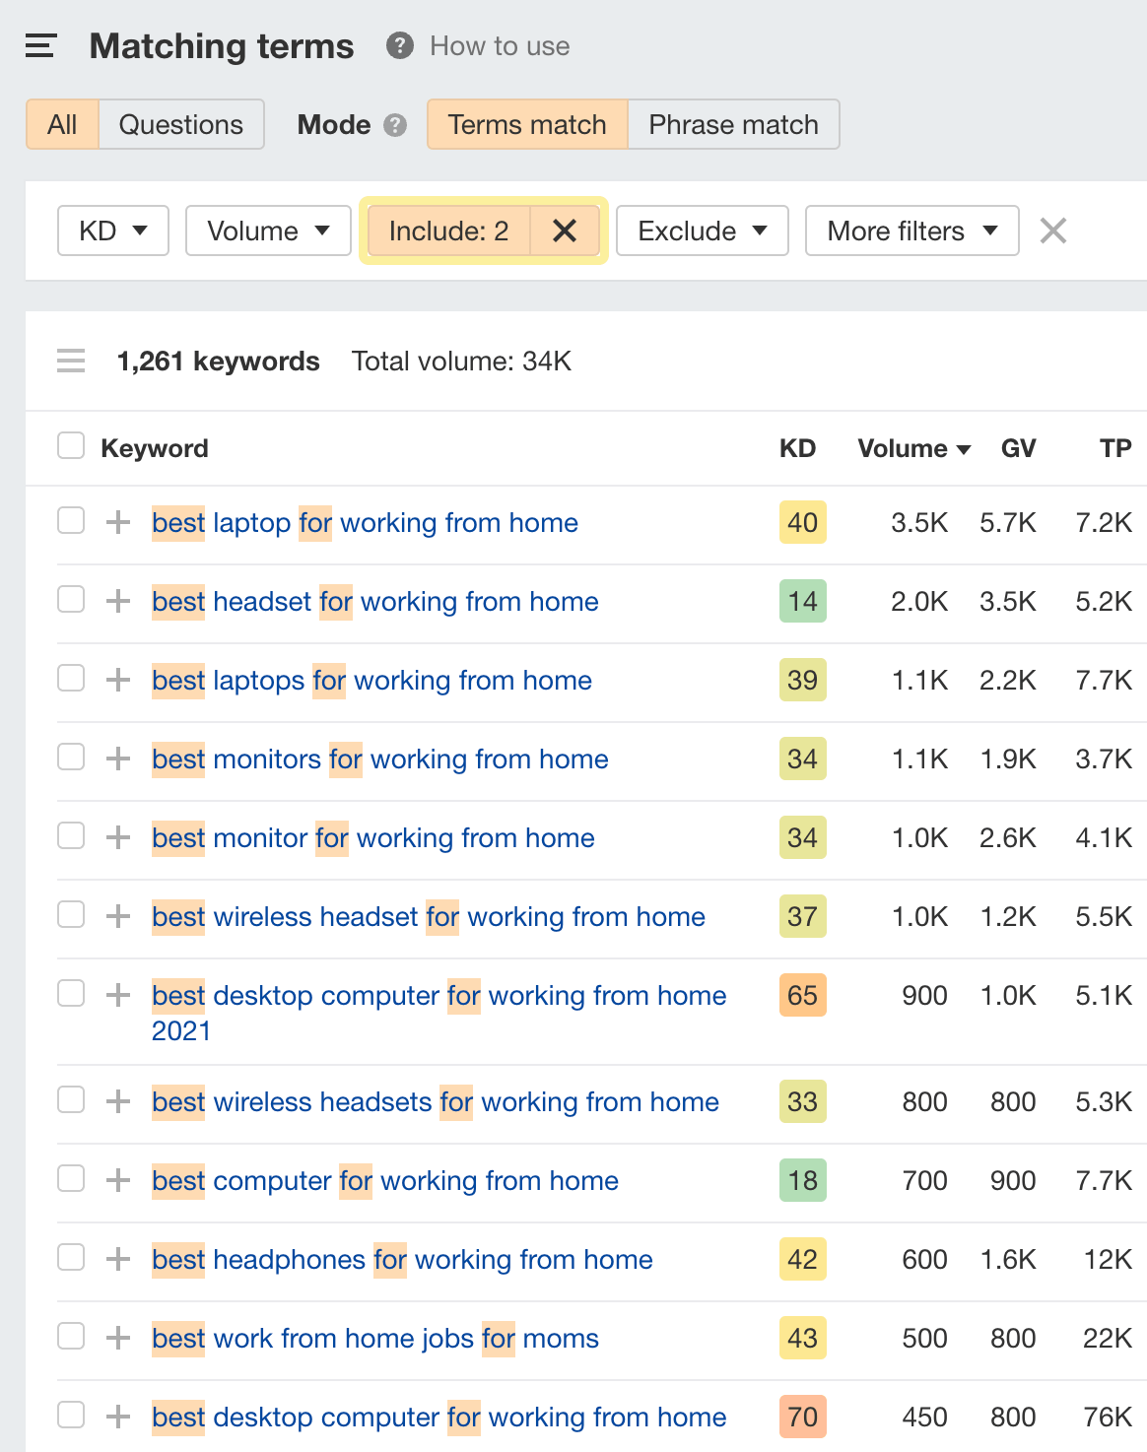
Task: Toggle the Volume column sort arrow
Action: [x=964, y=448]
